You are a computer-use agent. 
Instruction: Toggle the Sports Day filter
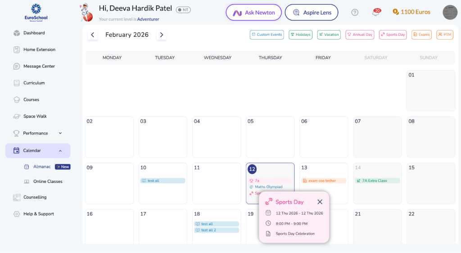coord(393,35)
